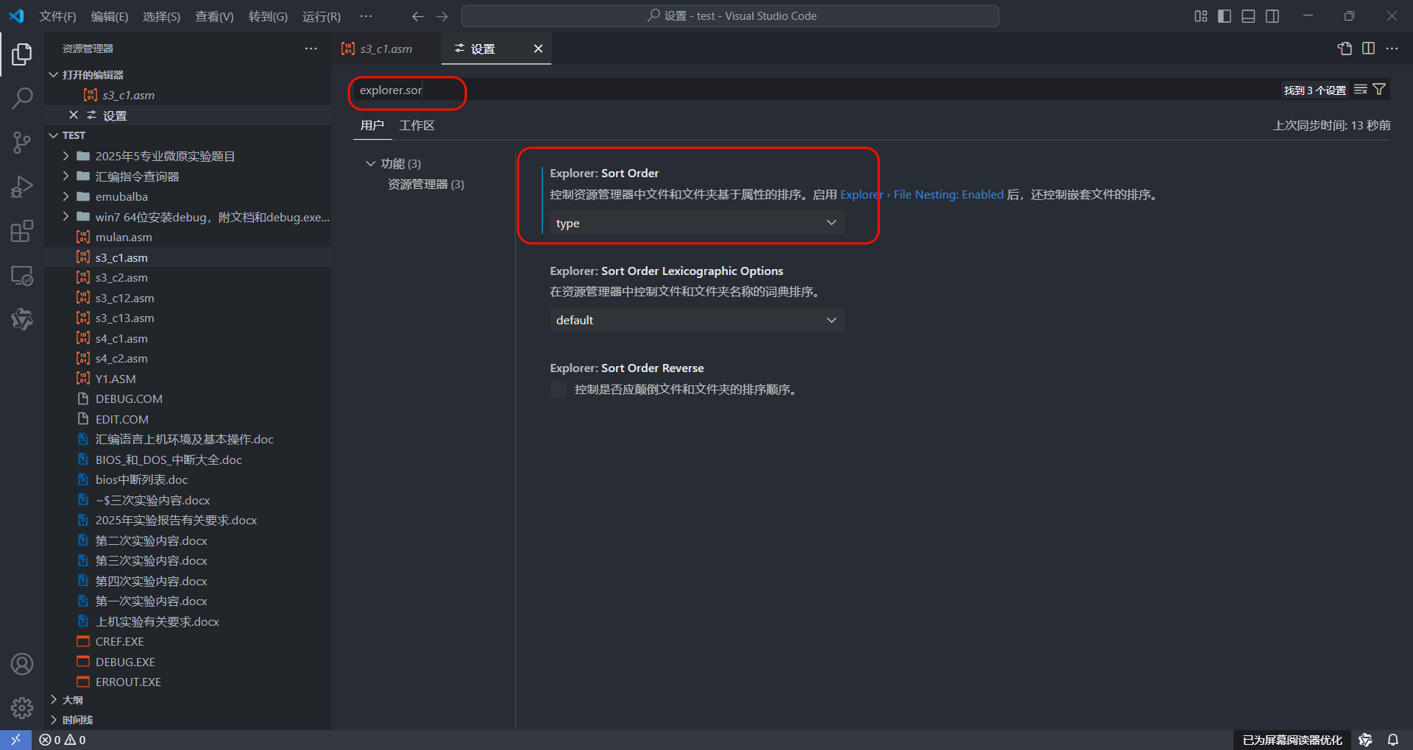
Task: Click the title bar command center search
Action: coord(730,16)
